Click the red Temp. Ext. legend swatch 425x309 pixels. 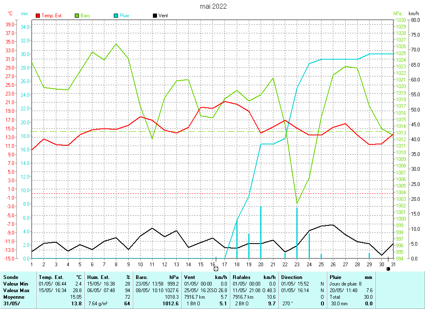38,16
